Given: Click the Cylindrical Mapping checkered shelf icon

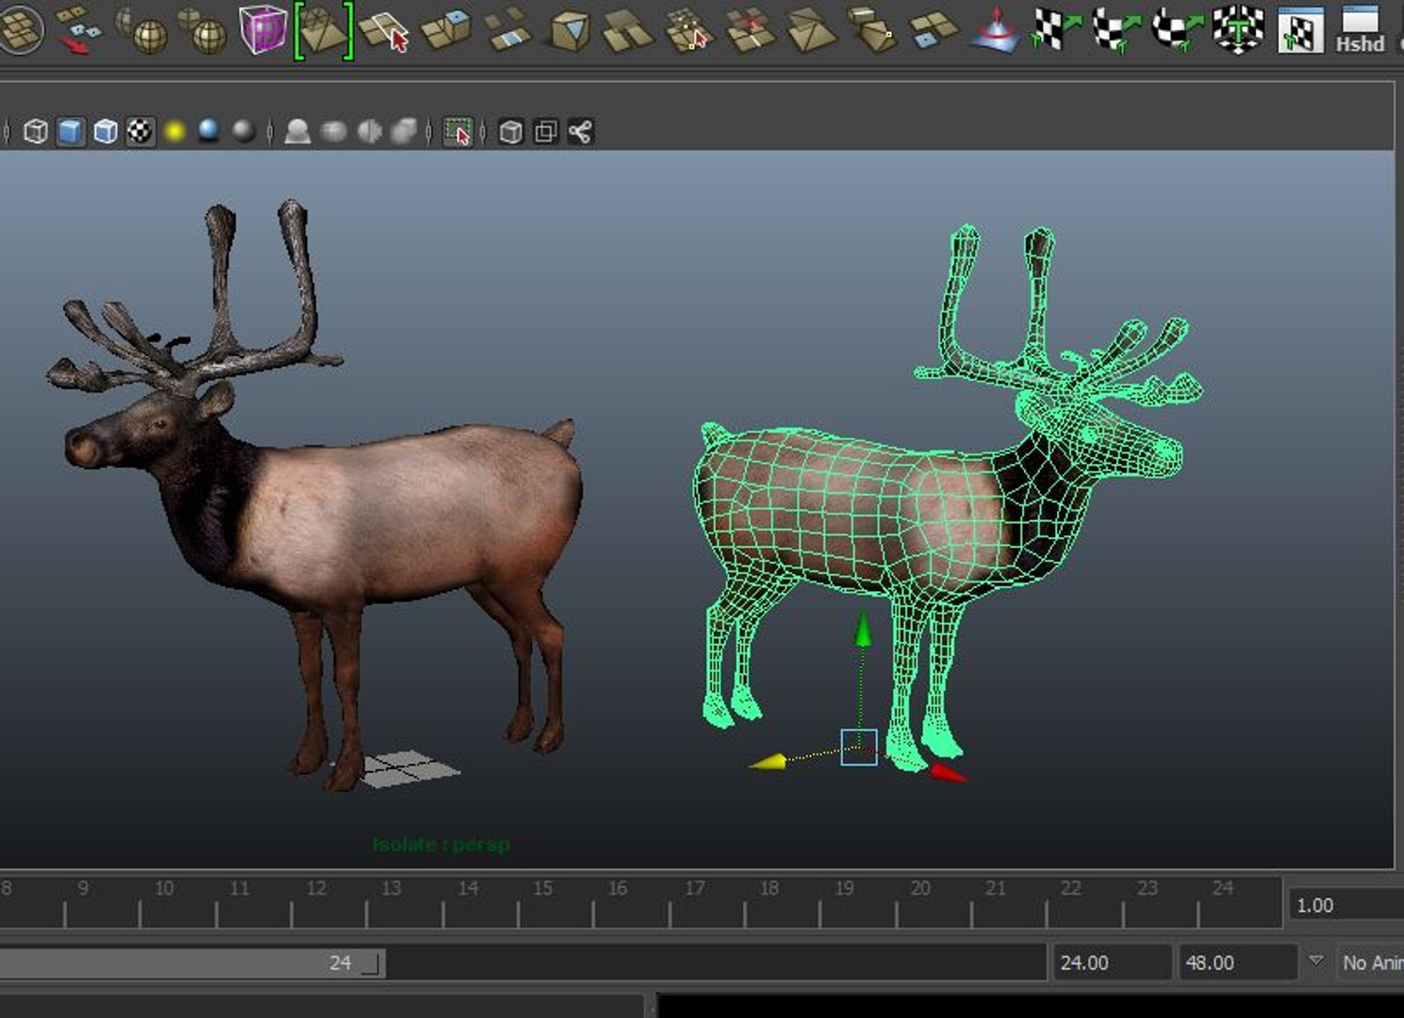Looking at the screenshot, I should [1116, 28].
